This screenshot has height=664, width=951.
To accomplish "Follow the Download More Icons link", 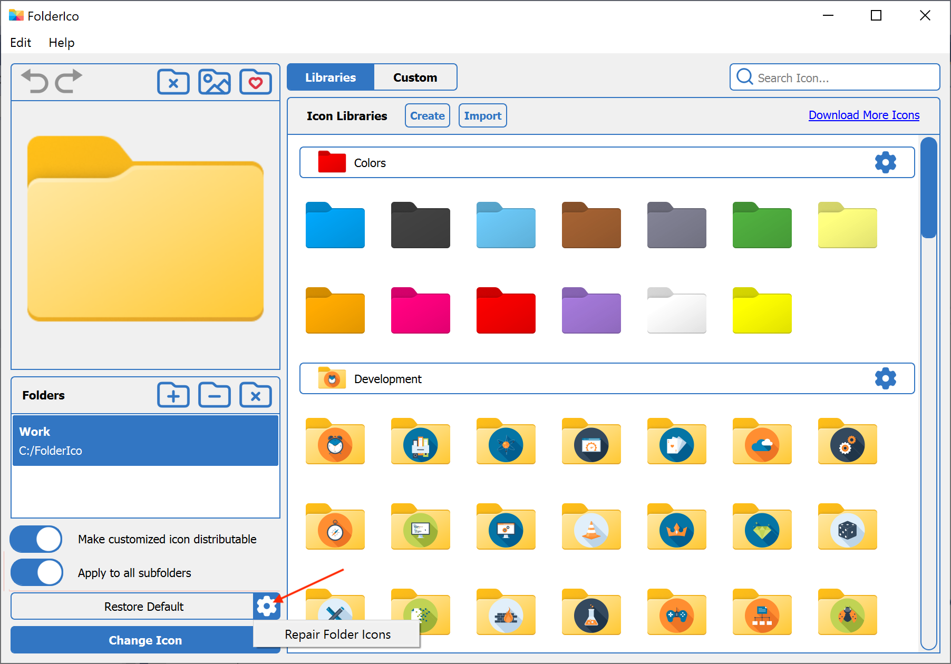I will (863, 115).
